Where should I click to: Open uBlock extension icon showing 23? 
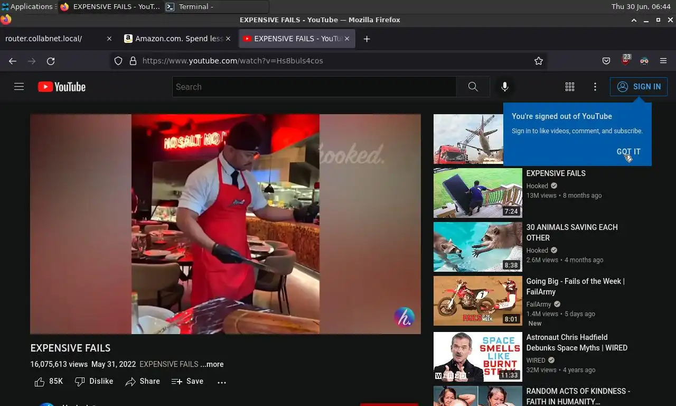click(626, 60)
